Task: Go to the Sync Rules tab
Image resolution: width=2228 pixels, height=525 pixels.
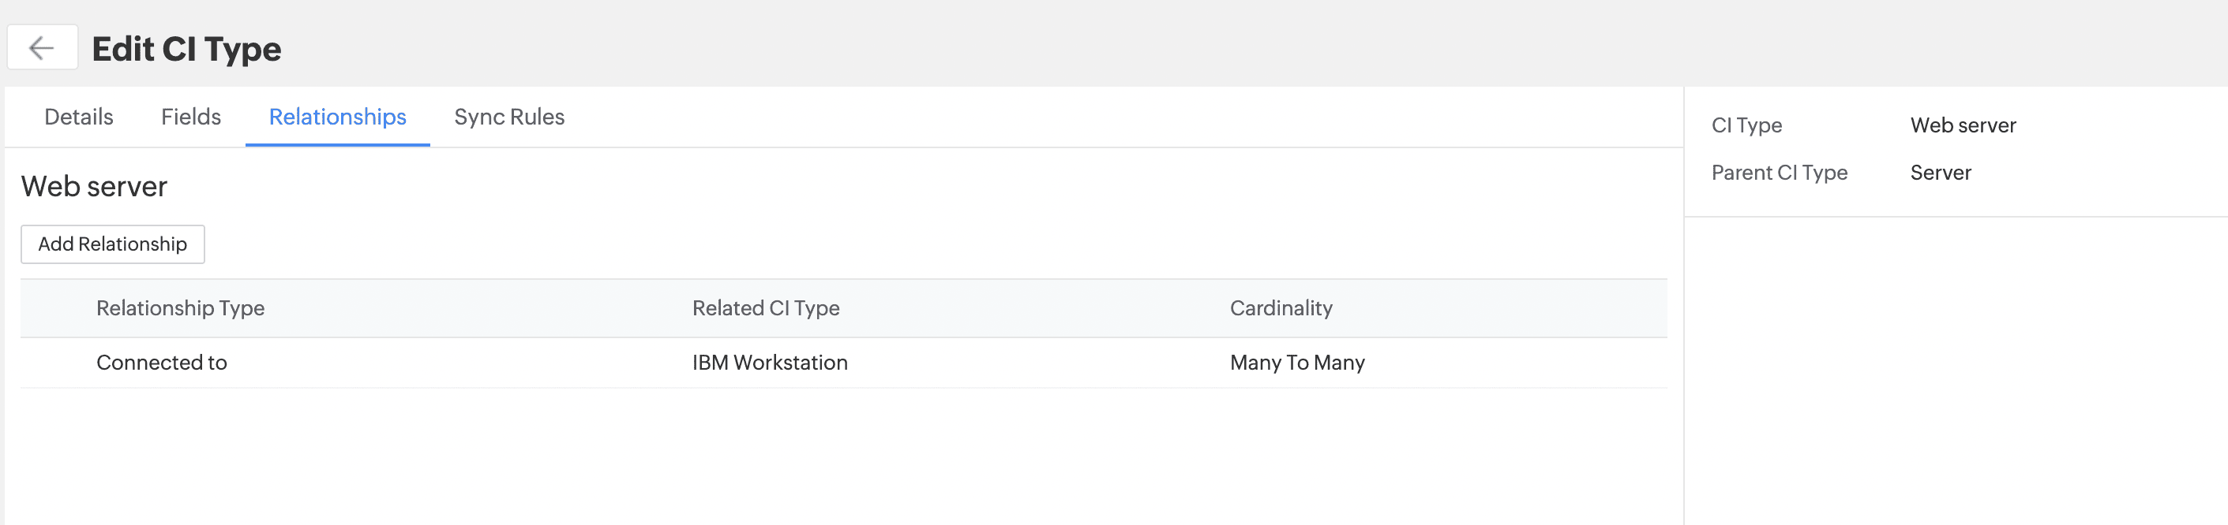Action: click(x=508, y=117)
